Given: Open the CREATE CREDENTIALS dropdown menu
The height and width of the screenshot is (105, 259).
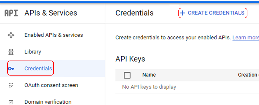Looking at the screenshot, I should point(213,13).
